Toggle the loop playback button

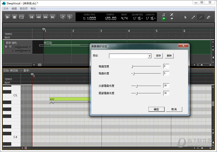pos(21,17)
